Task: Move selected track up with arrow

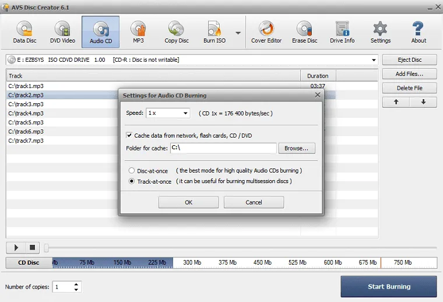Action: [396, 102]
